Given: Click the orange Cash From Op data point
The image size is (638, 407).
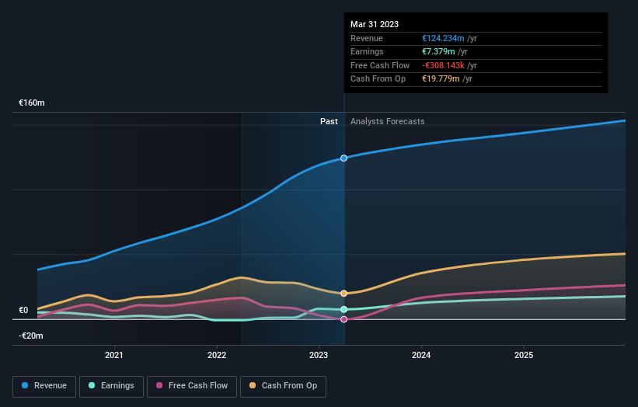Looking at the screenshot, I should pos(343,293).
